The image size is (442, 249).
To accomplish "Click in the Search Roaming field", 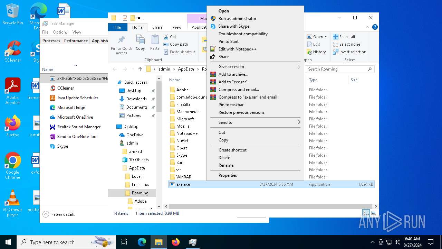I will click(x=340, y=69).
